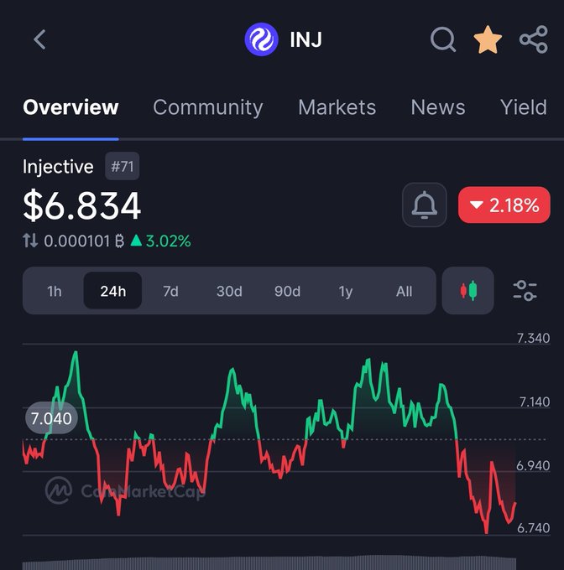Set a price alert with bell icon
This screenshot has width=564, height=570.
pyautogui.click(x=425, y=205)
